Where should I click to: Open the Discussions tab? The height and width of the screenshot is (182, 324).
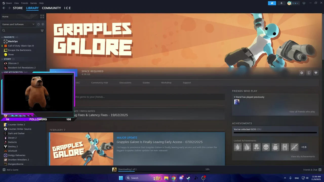click(125, 83)
